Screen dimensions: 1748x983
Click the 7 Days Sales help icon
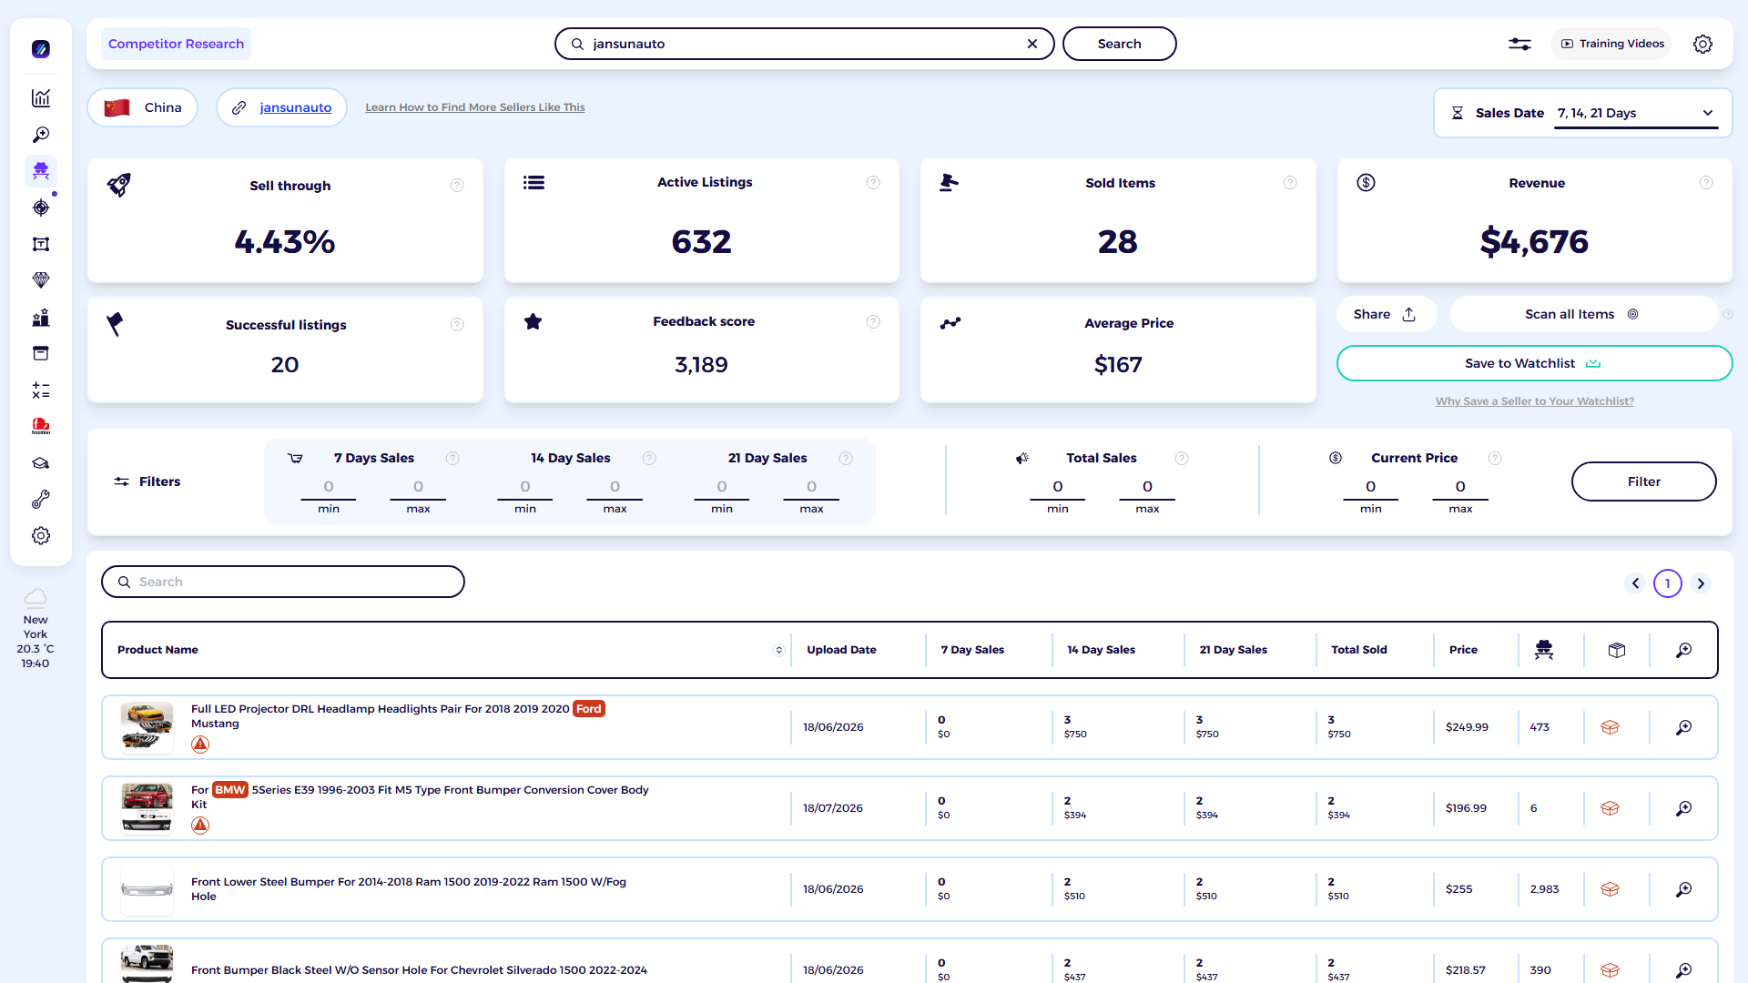(452, 459)
